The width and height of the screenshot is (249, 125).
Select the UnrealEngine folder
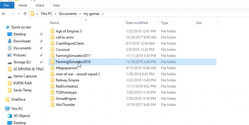[x=66, y=98]
